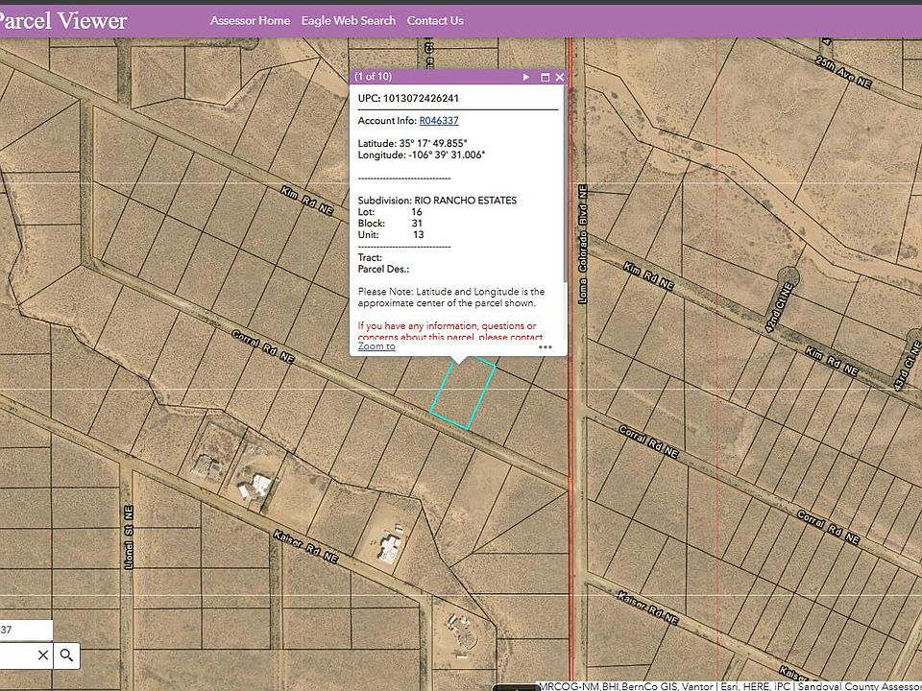The image size is (922, 691).
Task: Show the next feature in the popup
Action: [x=526, y=77]
